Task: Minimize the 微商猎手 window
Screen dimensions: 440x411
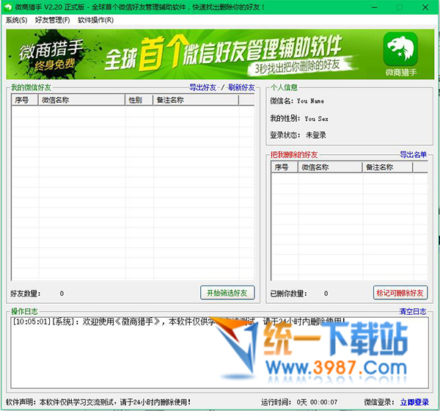Action: [x=375, y=7]
